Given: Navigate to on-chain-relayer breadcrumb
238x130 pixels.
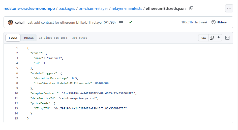Looking at the screenshot, I should (x=93, y=9).
